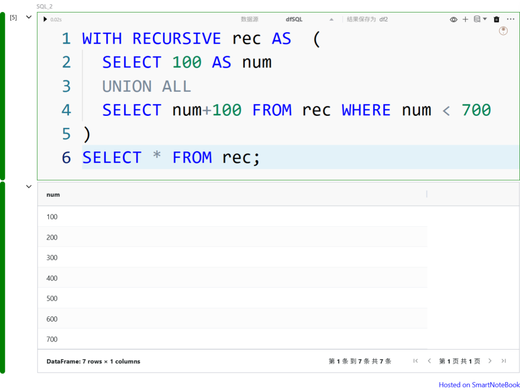Collapse the SQL code cell with the chevron
The height and width of the screenshot is (390, 520).
(28, 17)
